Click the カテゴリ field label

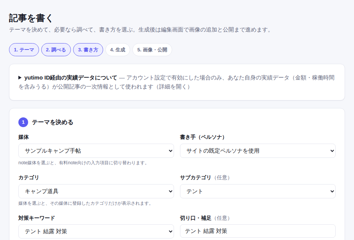pos(28,178)
